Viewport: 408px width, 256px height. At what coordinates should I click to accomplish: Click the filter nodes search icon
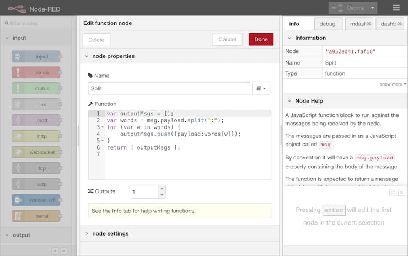(x=7, y=23)
